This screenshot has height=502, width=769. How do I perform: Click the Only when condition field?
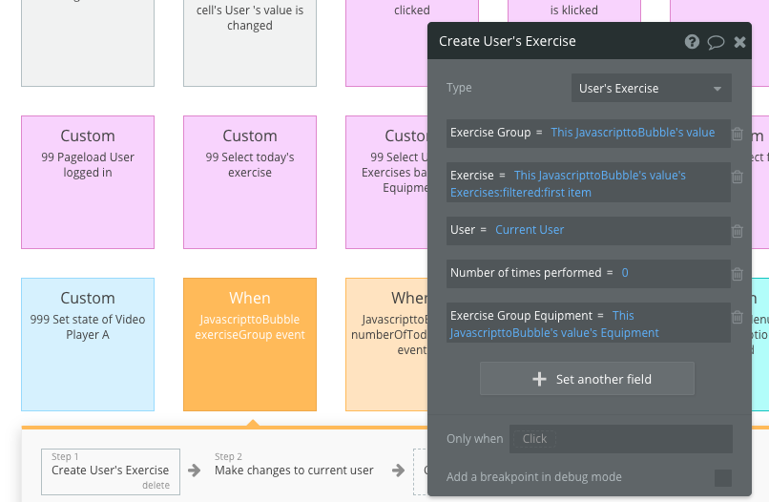620,439
